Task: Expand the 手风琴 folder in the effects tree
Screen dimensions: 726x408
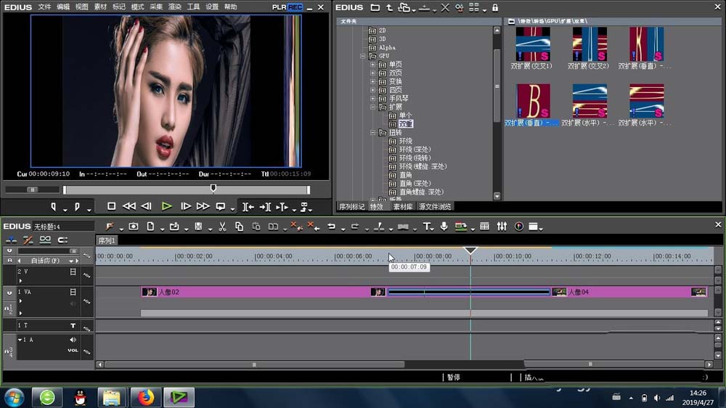Action: pyautogui.click(x=372, y=99)
